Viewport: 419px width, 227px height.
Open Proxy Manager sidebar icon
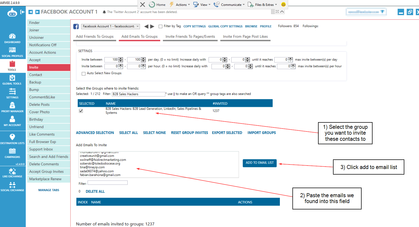(12, 108)
